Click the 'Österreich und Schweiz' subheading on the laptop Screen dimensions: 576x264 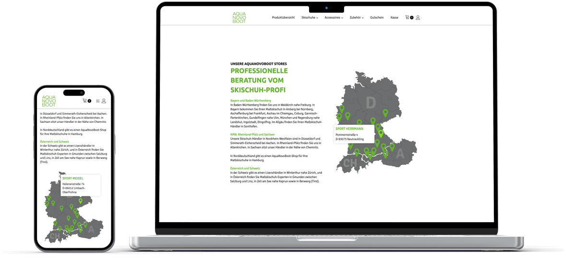(245, 168)
